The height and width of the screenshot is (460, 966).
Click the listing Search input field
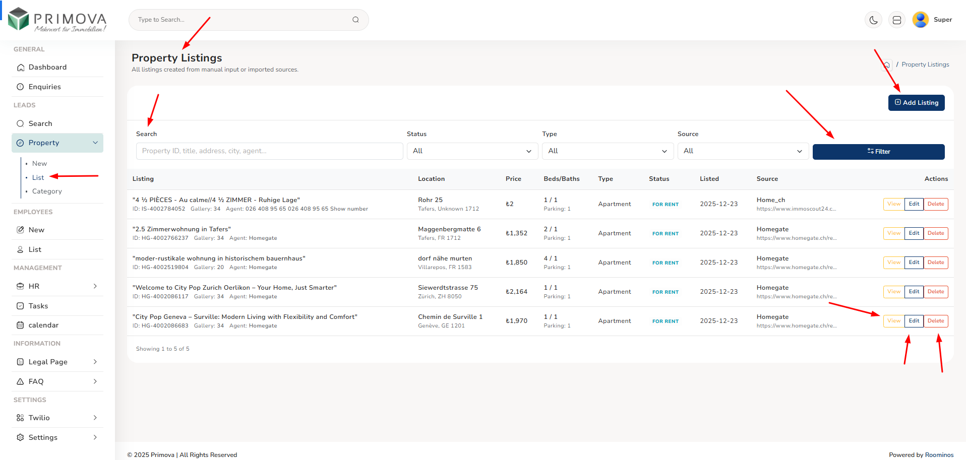click(269, 151)
